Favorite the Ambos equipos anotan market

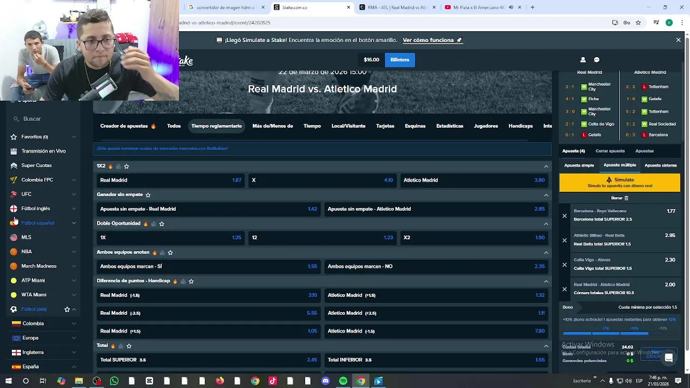(x=170, y=252)
